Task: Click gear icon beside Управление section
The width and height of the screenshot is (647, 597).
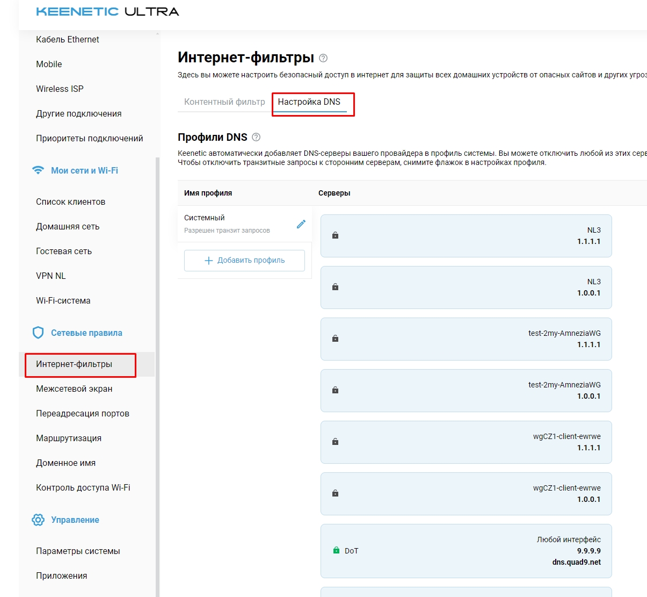Action: [38, 520]
